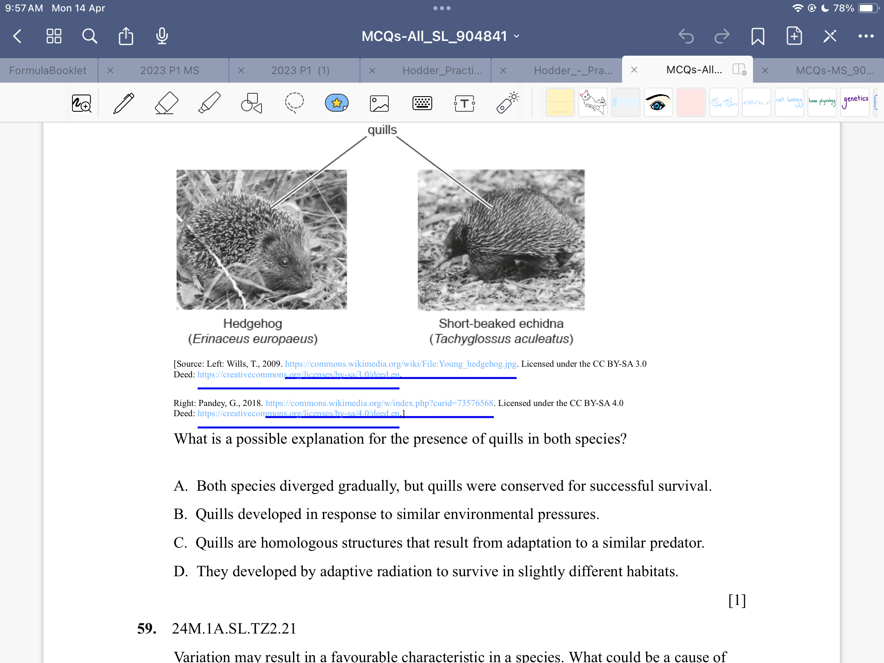884x663 pixels.
Task: Toggle split view on MCQs-All tab
Action: (739, 69)
